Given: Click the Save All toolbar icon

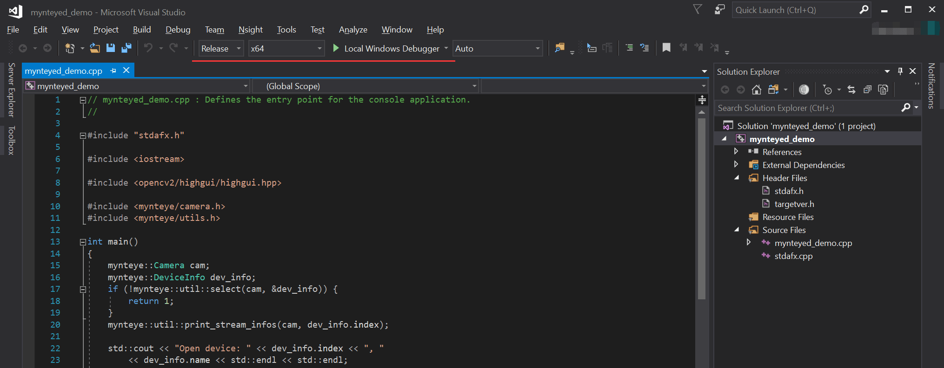Looking at the screenshot, I should (126, 48).
